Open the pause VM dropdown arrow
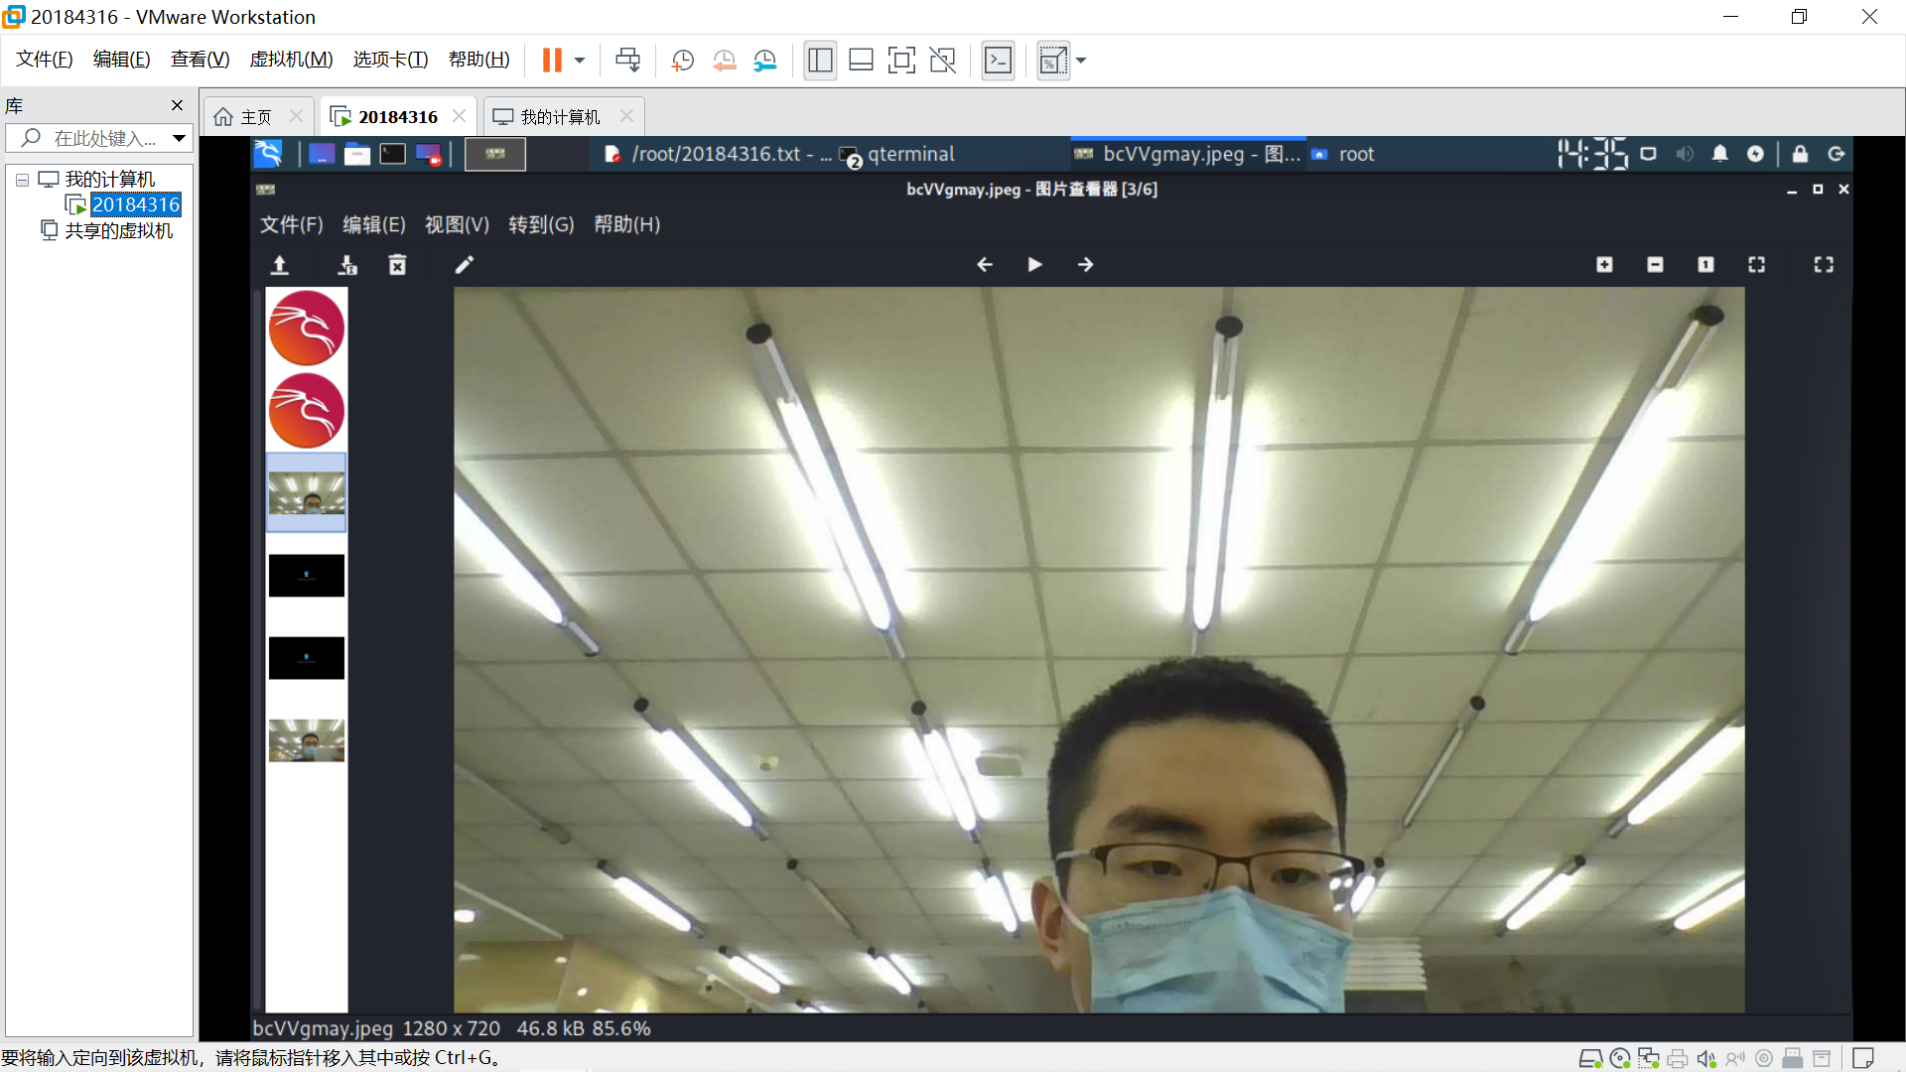Viewport: 1906px width, 1072px height. click(580, 61)
